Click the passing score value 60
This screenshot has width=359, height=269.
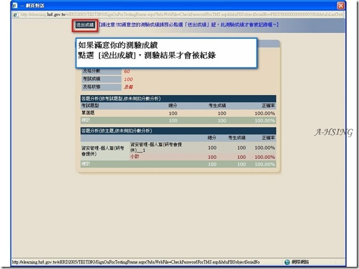pos(127,72)
